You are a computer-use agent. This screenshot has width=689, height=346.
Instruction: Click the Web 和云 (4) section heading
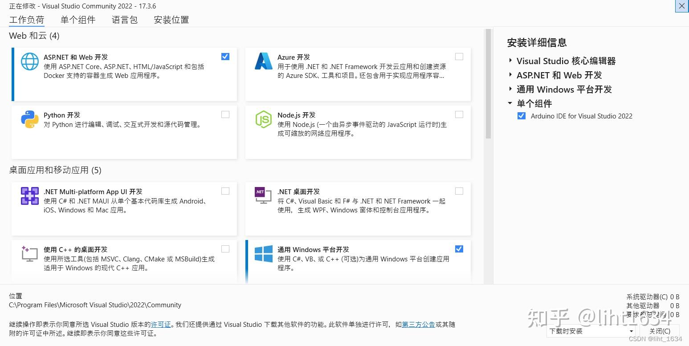click(x=34, y=36)
